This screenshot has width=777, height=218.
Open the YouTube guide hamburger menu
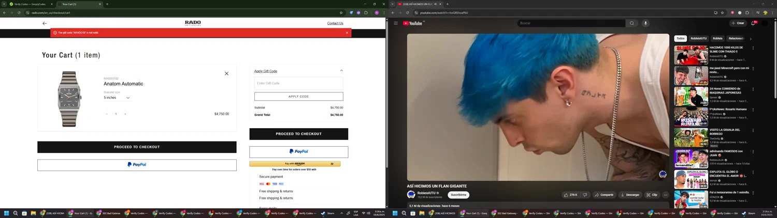[x=396, y=23]
